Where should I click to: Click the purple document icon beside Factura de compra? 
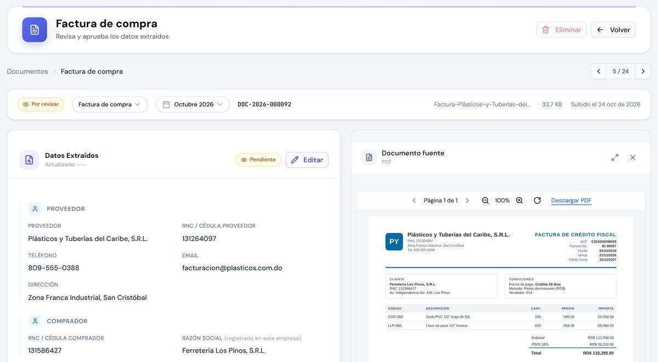[35, 30]
